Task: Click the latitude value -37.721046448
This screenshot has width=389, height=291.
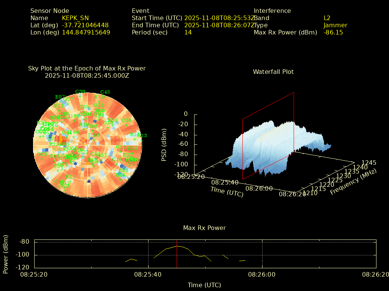Action: (85, 25)
